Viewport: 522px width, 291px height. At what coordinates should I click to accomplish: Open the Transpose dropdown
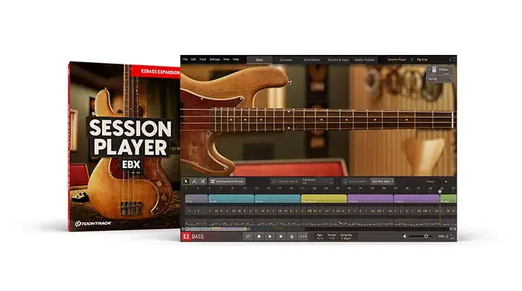pos(317,181)
